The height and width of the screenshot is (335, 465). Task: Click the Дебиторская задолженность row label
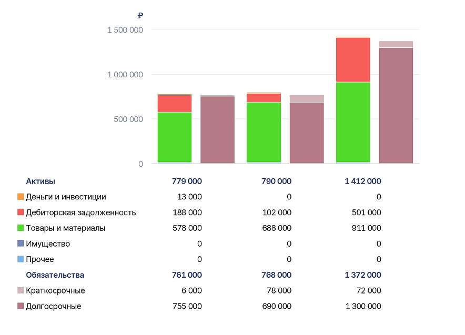pos(80,212)
